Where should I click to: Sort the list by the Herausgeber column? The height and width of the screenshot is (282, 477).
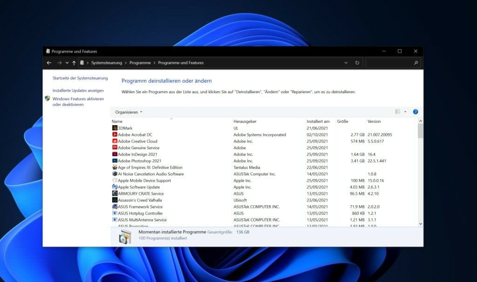[x=245, y=121]
